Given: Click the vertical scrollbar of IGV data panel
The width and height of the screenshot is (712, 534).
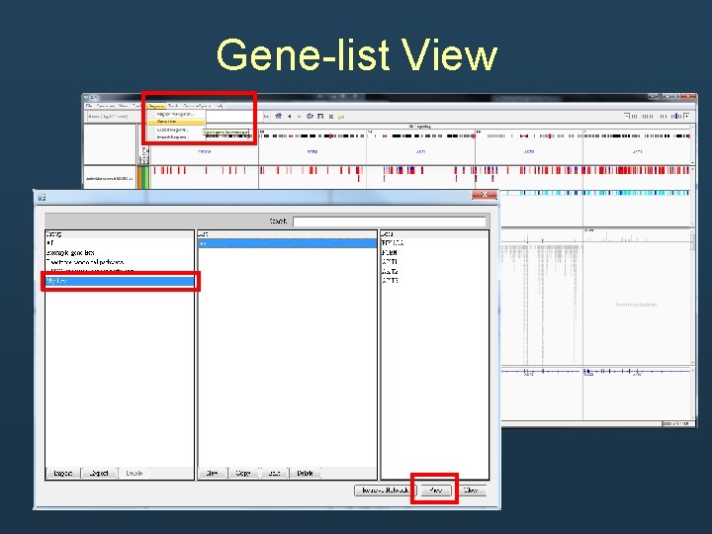Looking at the screenshot, I should [692, 298].
